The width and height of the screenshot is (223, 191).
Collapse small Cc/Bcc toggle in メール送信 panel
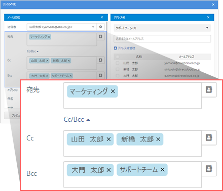click(32, 51)
